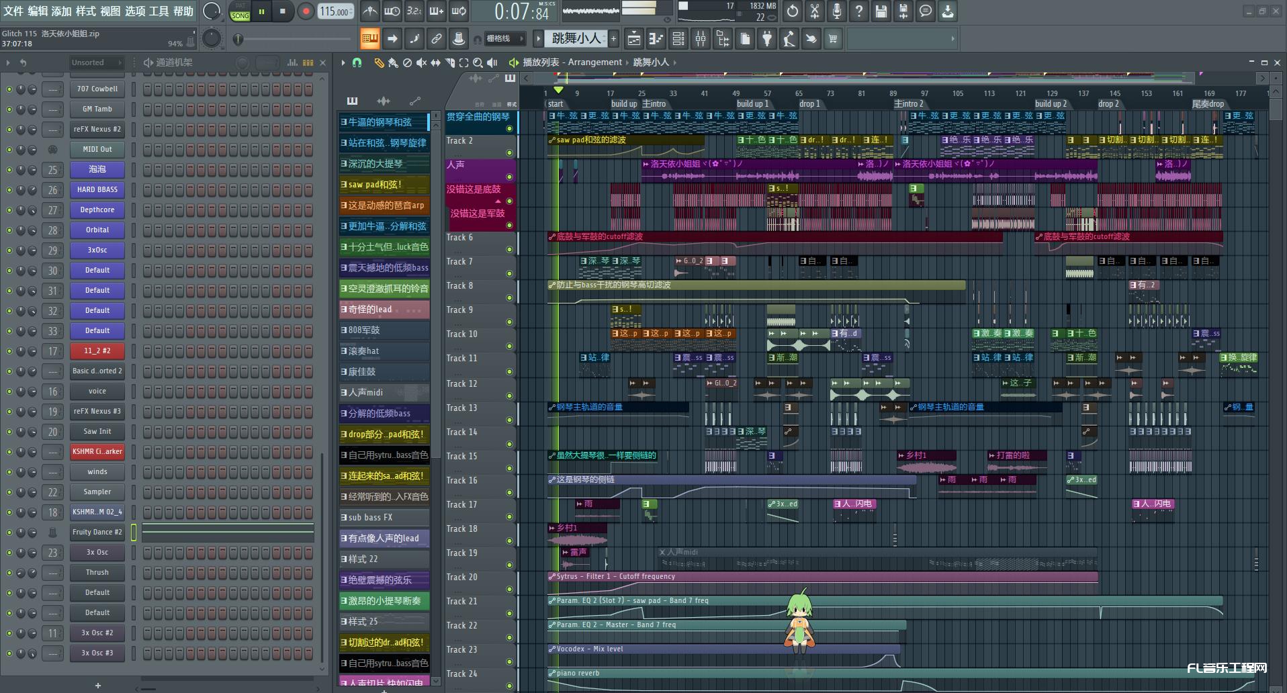
Task: Open the Browser view icon
Action: 723,39
